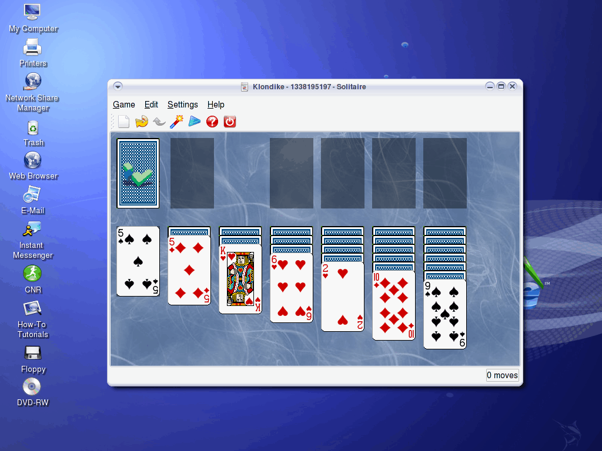Open the Settings menu
602x451 pixels.
[x=182, y=105]
